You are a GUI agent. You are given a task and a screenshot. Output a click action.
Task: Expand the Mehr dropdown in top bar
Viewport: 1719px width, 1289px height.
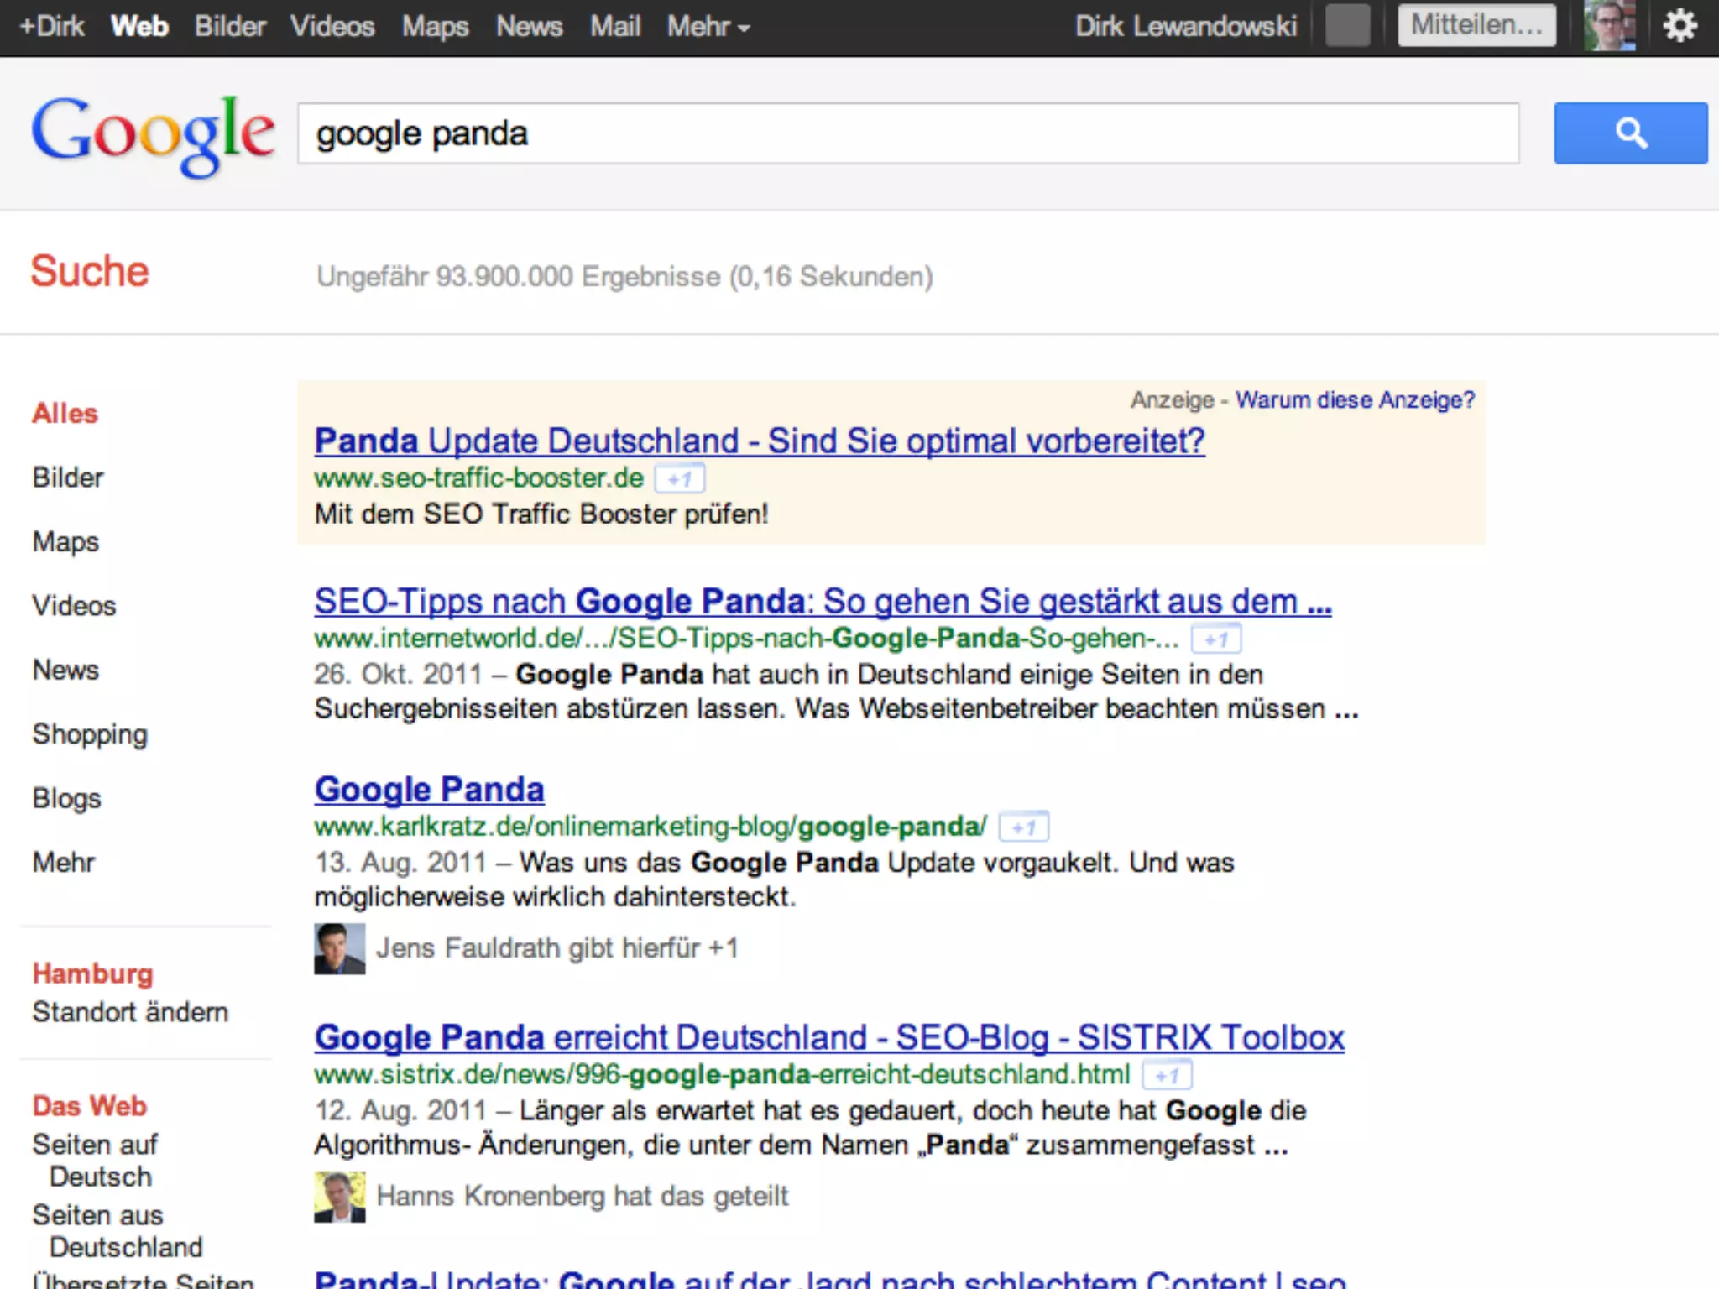(x=708, y=27)
